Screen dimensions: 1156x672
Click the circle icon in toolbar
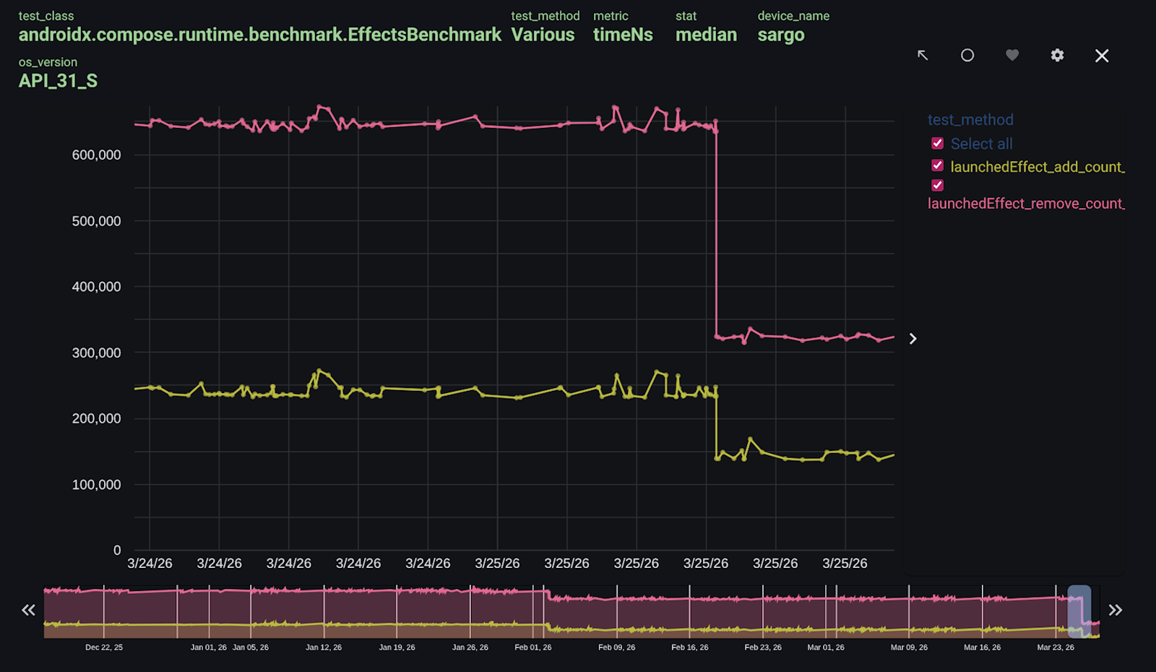tap(967, 56)
